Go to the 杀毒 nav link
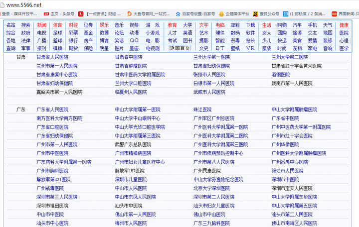 point(235,40)
